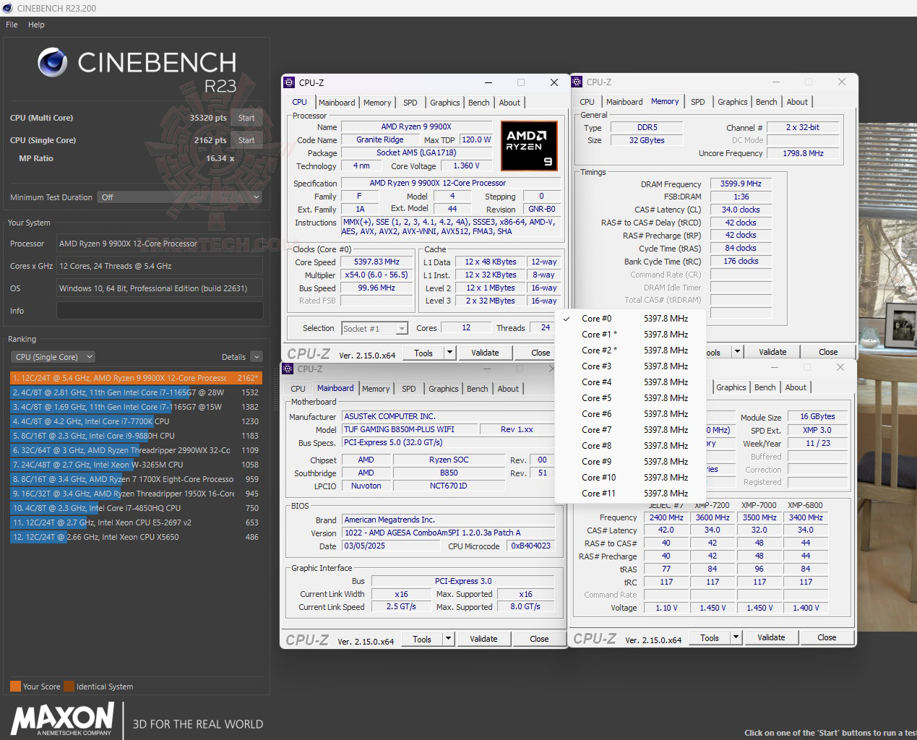Click the XMP-7200 column header in SPD window
Screen dimensions: 917x740
(712, 505)
